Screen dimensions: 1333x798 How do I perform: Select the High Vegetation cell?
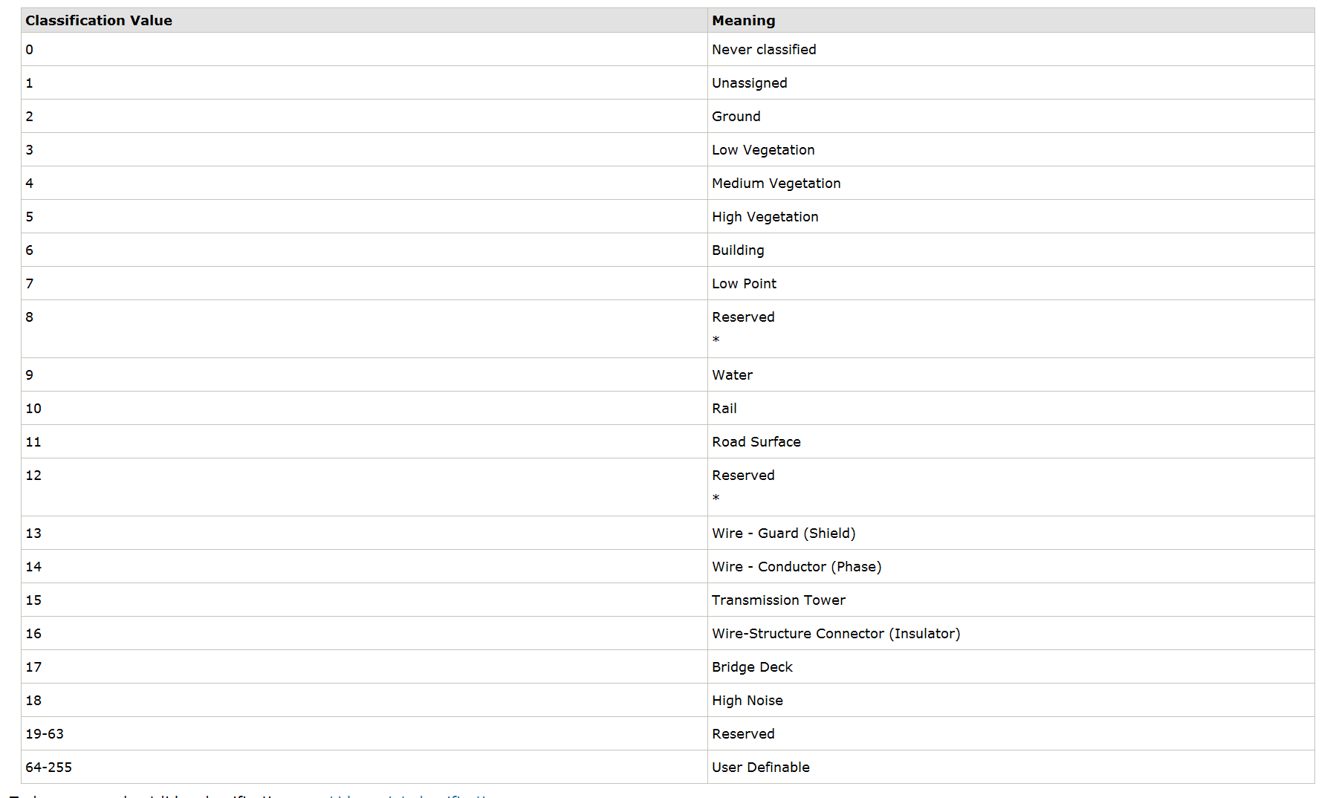[x=765, y=217]
